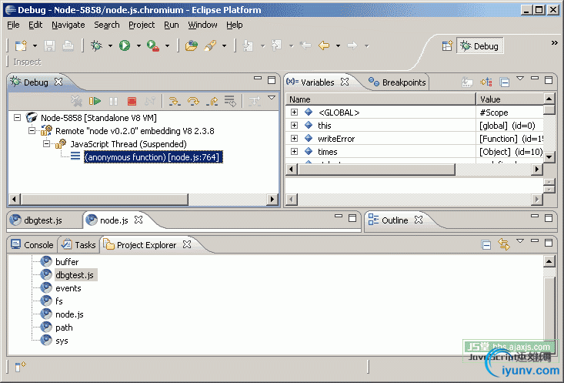The width and height of the screenshot is (564, 383).
Task: Collapse the JavaScript Thread (Suspended) node
Action: 46,144
